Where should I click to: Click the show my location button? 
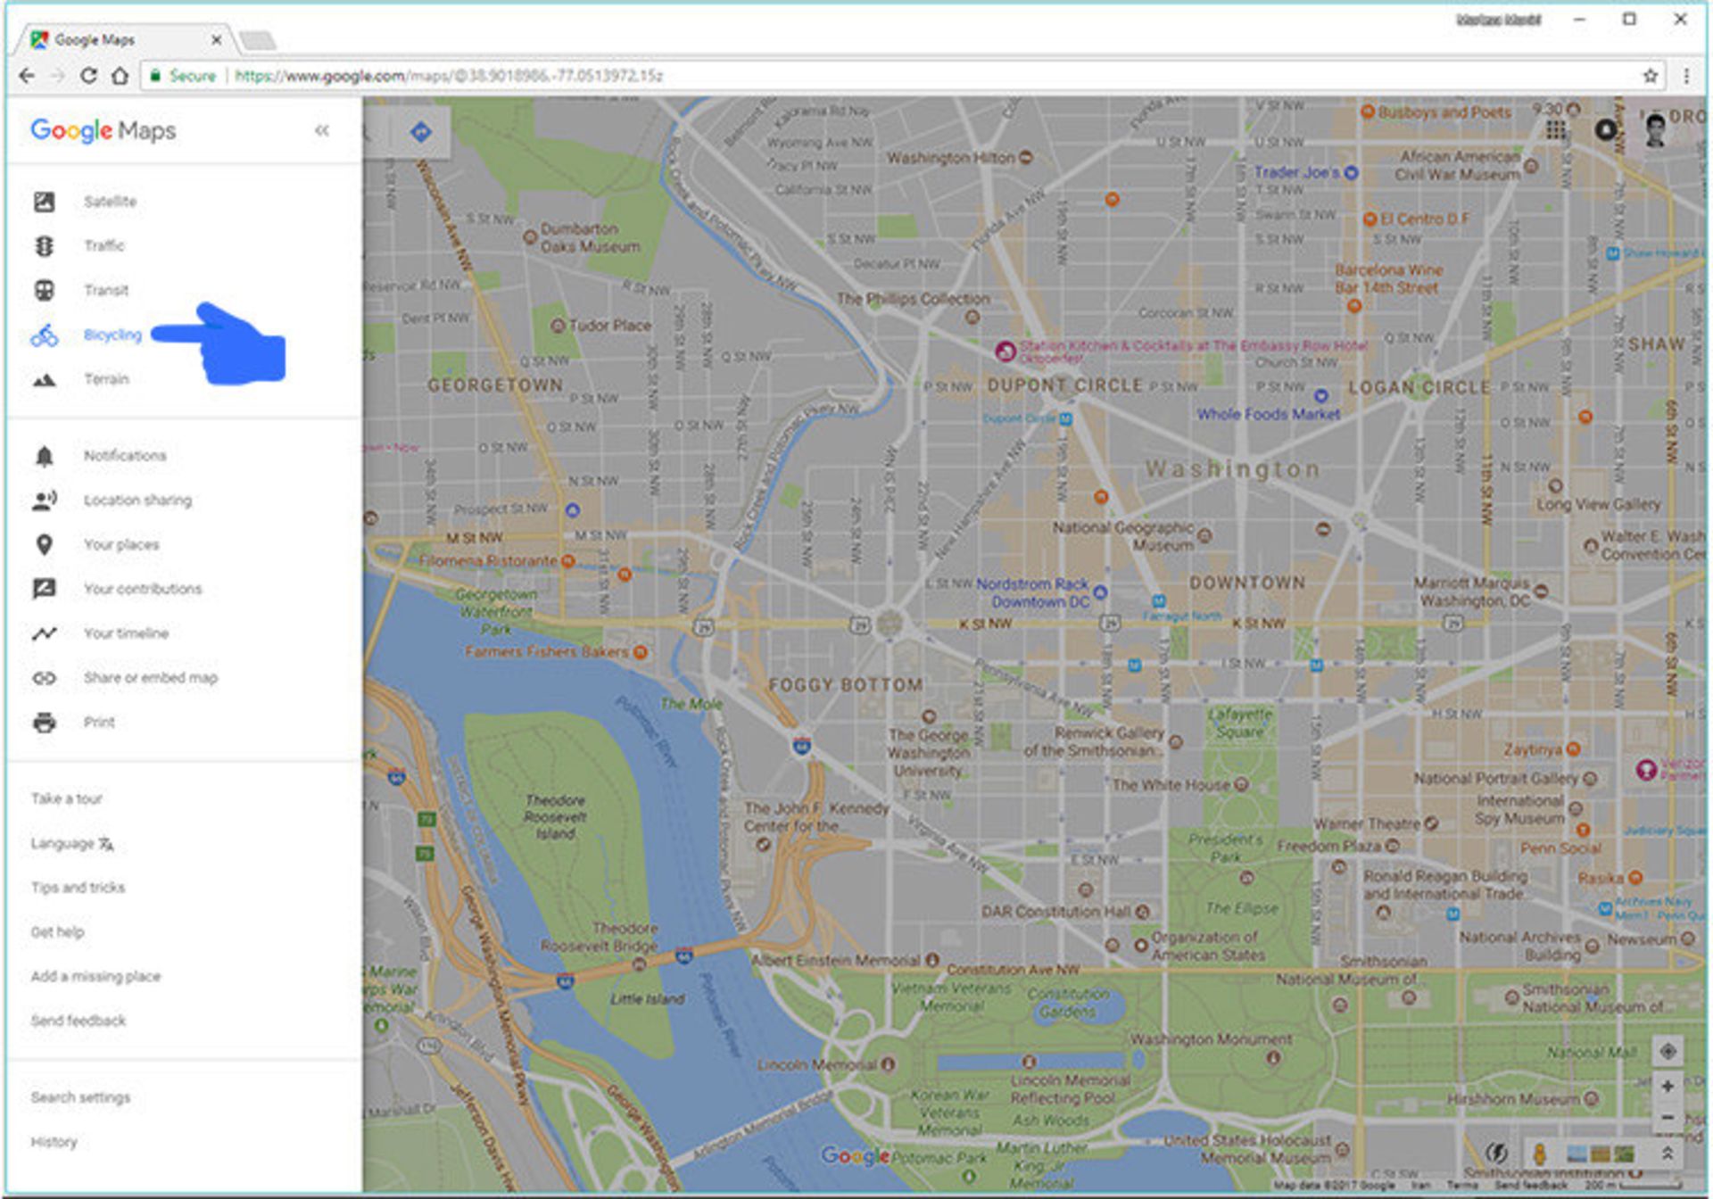[x=1667, y=1052]
